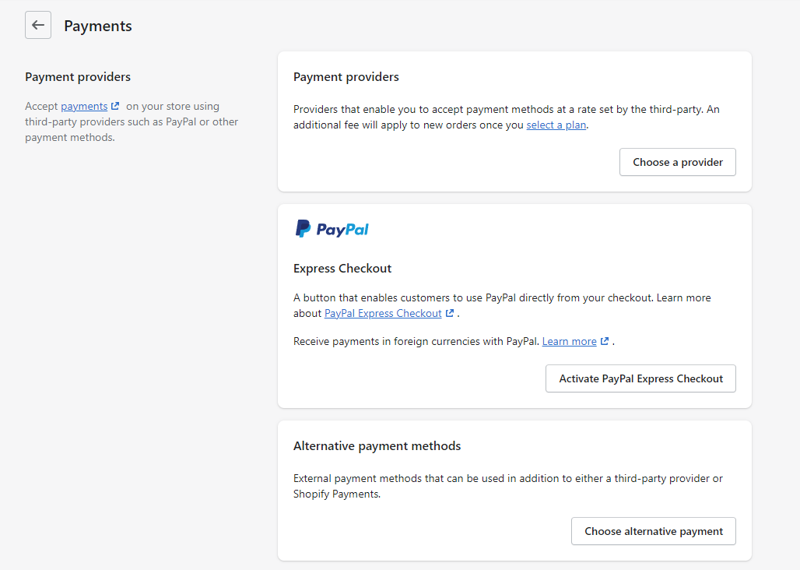Viewport: 800px width, 570px height.
Task: Click the "select a plan" link
Action: pyautogui.click(x=556, y=125)
